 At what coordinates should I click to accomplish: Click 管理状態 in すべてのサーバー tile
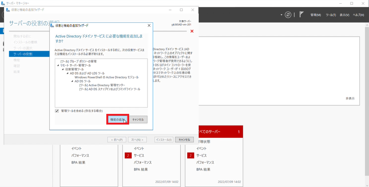204,142
